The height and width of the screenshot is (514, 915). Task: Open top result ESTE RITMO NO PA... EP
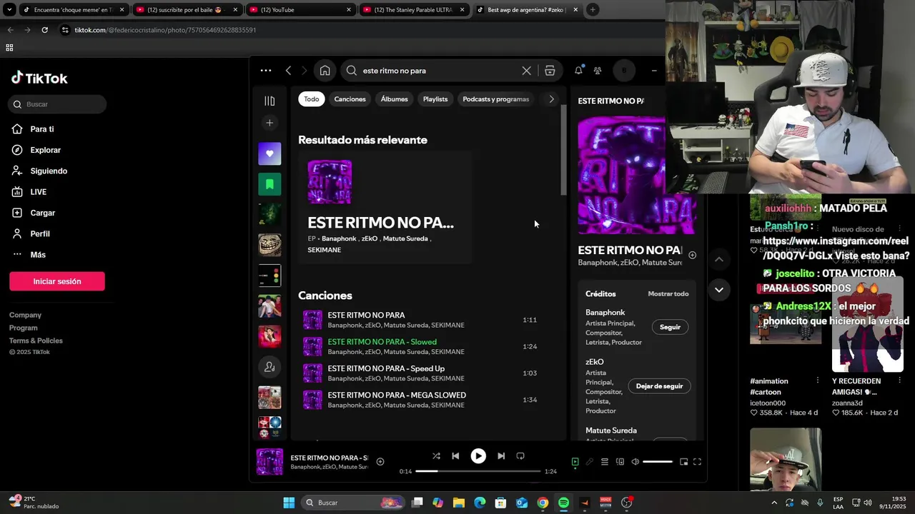click(x=385, y=208)
